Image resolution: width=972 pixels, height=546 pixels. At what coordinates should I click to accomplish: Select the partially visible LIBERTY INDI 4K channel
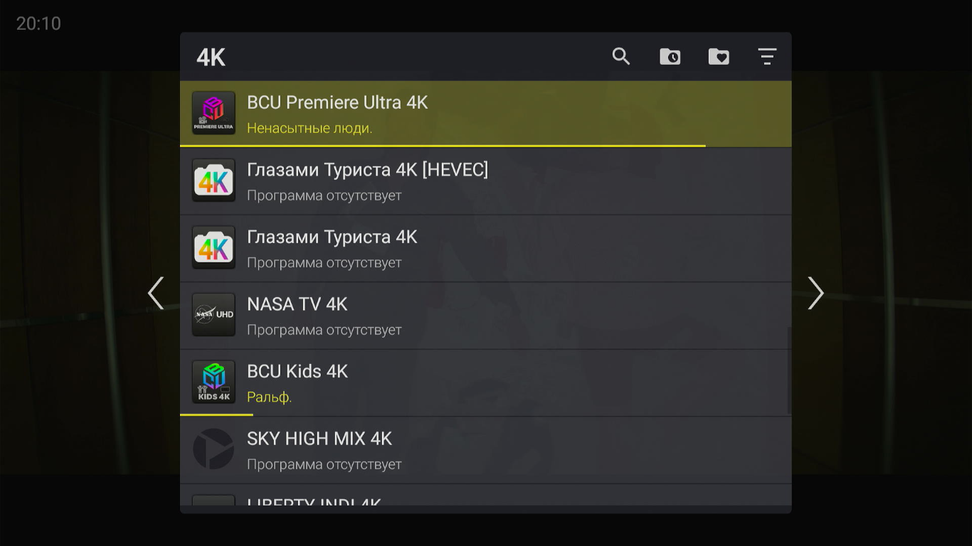[314, 500]
